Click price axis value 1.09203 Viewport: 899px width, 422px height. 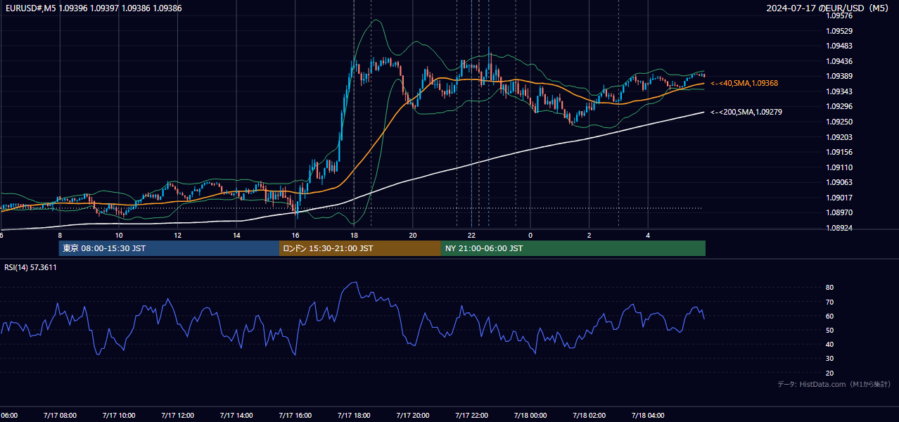[839, 137]
